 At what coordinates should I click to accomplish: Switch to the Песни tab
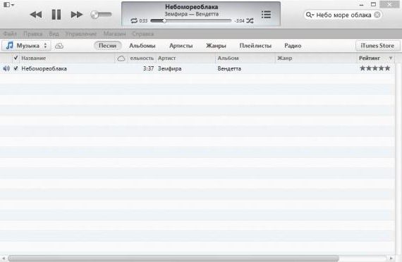tap(107, 46)
